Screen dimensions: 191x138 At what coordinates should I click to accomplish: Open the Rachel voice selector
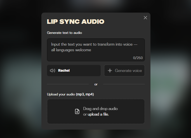point(74,71)
